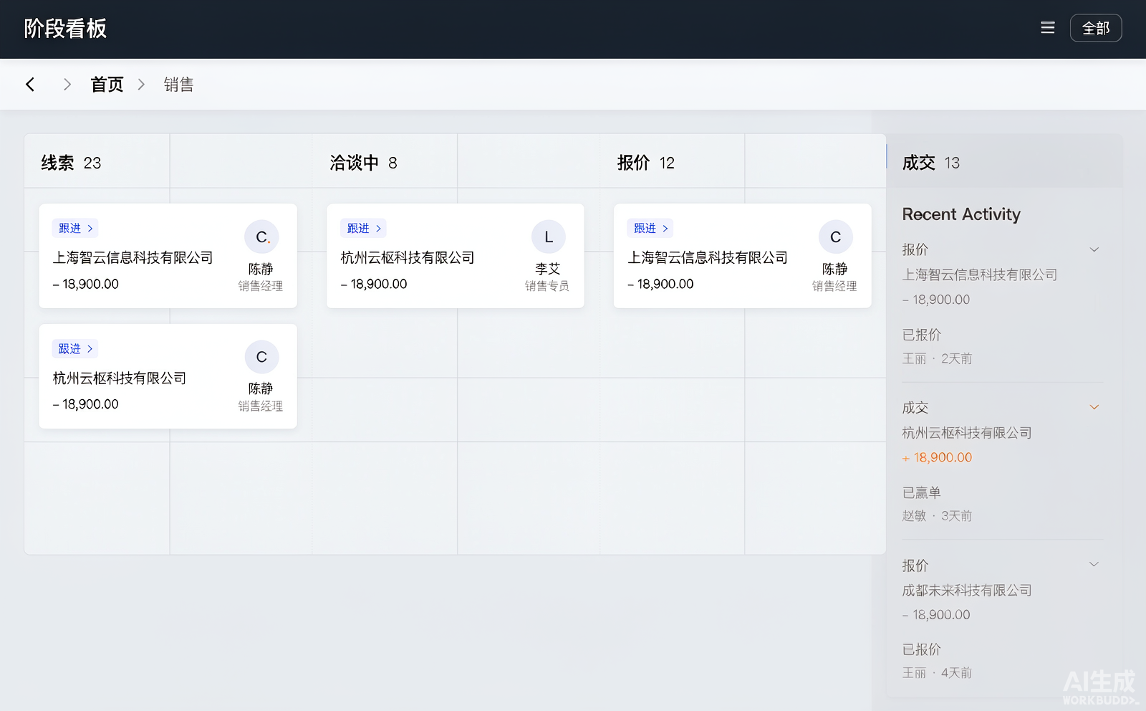Expand the 成都未来 报价 activity chevron
Image resolution: width=1146 pixels, height=711 pixels.
point(1094,564)
